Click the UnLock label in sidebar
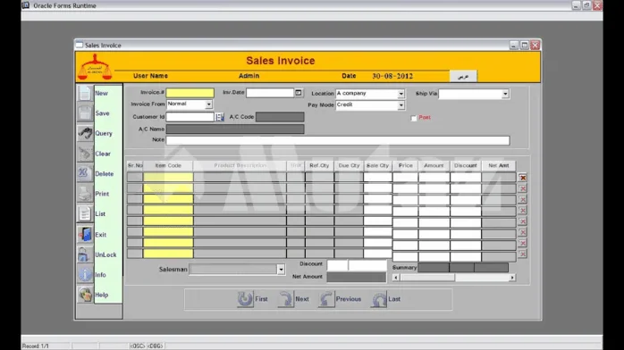The width and height of the screenshot is (624, 350). [x=105, y=254]
